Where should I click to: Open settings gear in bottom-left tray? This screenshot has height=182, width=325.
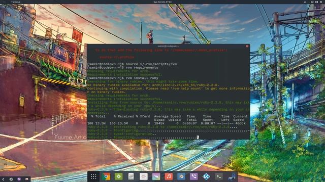tap(11, 179)
